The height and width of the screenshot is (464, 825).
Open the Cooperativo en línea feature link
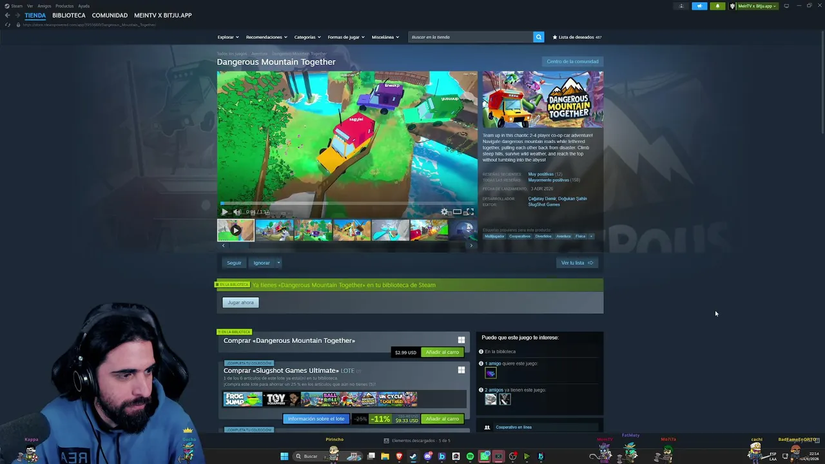514,427
